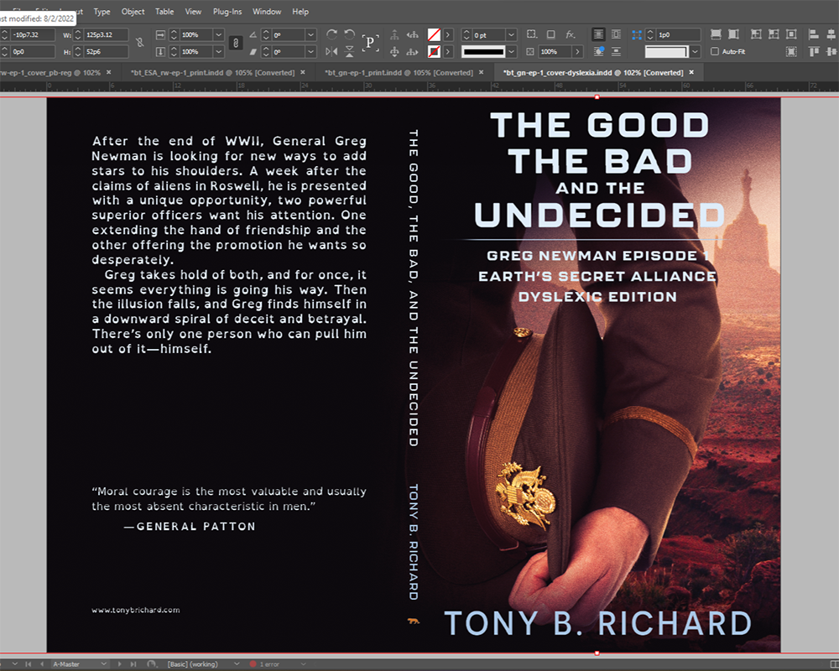This screenshot has width=839, height=671.
Task: Click Fit Frame to Content icon
Action: 774,34
